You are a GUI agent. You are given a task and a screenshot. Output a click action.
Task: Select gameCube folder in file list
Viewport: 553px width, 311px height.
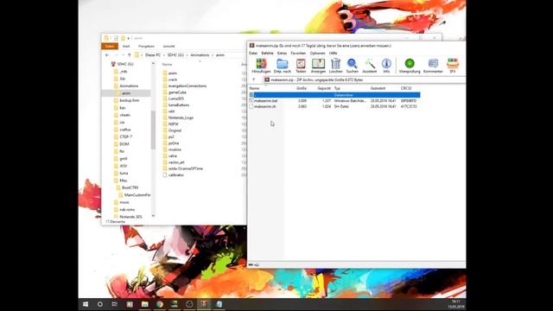coord(175,92)
